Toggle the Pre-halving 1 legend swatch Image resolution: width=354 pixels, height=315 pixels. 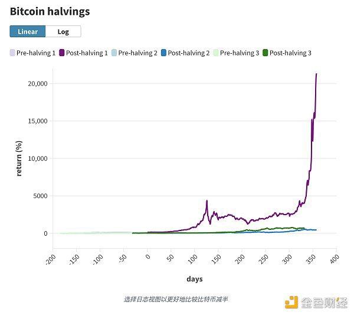pos(12,53)
